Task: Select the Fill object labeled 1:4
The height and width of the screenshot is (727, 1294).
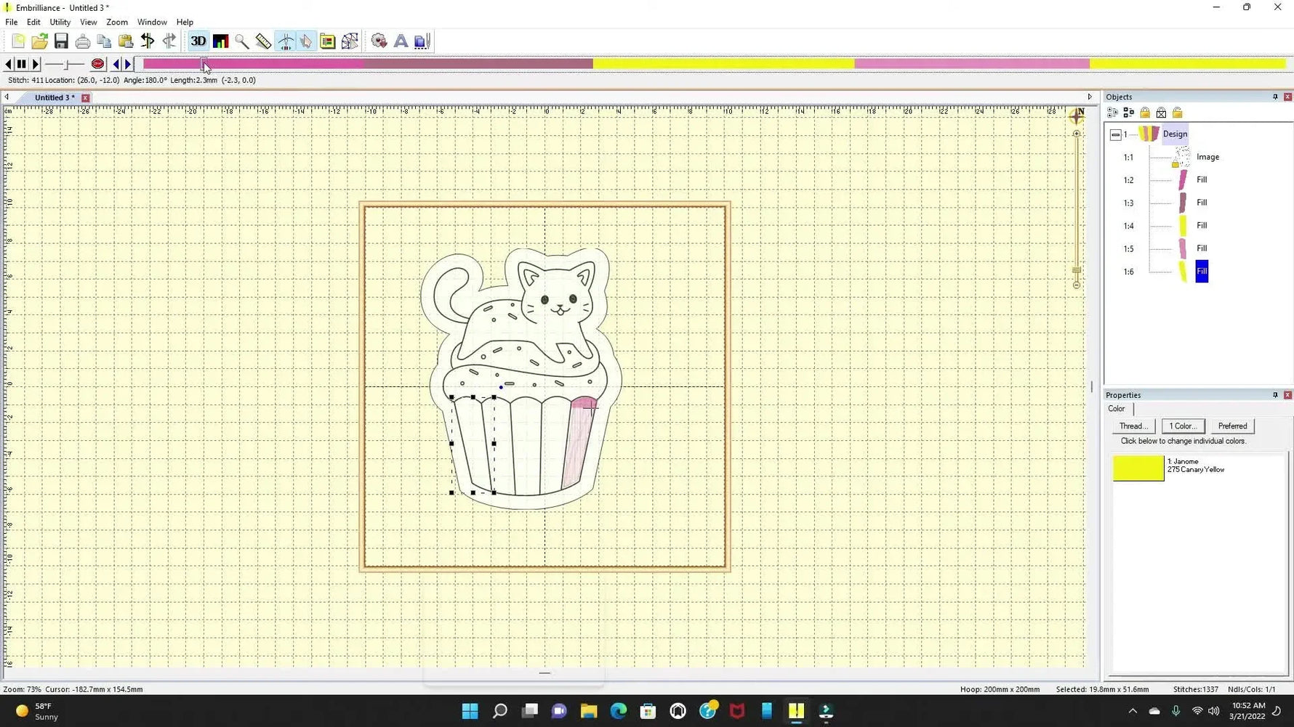Action: click(x=1202, y=225)
